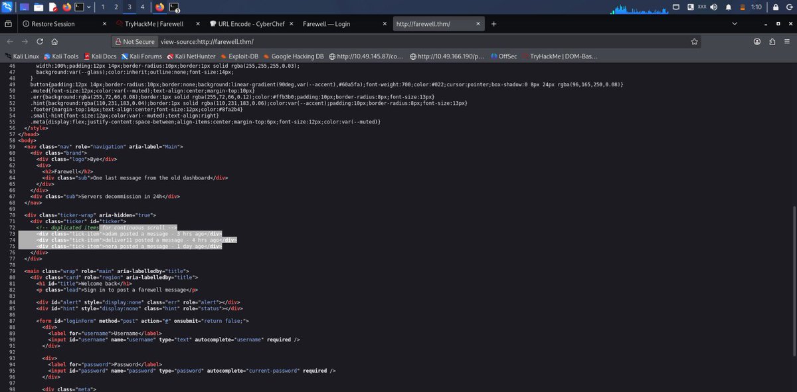The height and width of the screenshot is (392, 797).
Task: Click source line nora posted a message
Action: 130,246
